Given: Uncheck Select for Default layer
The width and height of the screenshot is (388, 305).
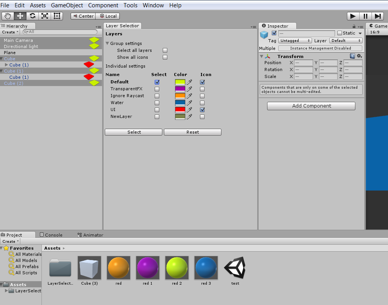Looking at the screenshot, I should (157, 82).
